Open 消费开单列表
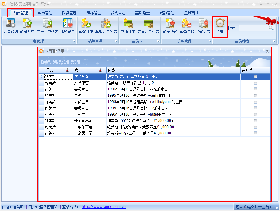 pyautogui.click(x=47, y=26)
